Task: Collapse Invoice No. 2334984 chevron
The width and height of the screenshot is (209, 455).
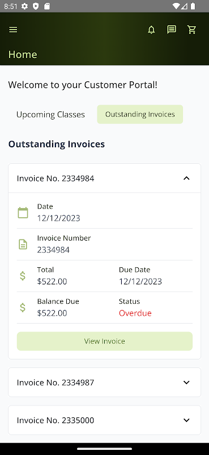Action: (x=186, y=178)
